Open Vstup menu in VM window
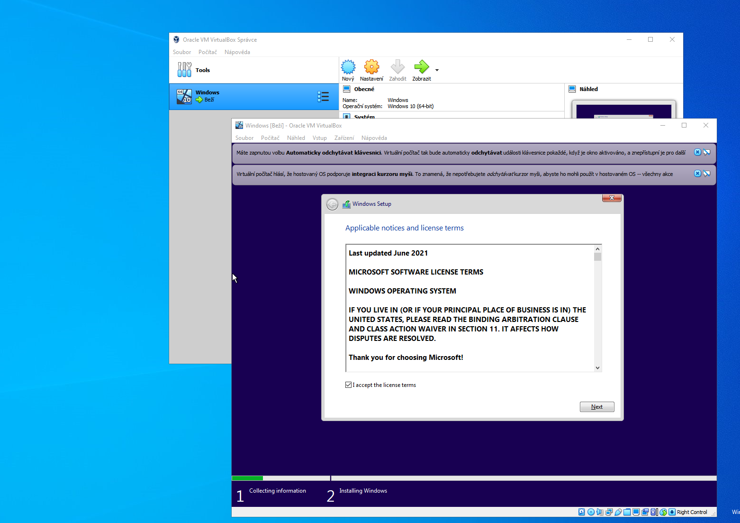The image size is (740, 523). point(320,138)
